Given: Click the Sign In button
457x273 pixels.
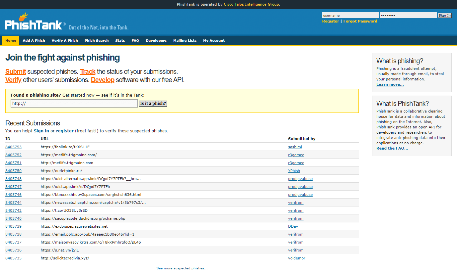Looking at the screenshot, I should tap(445, 15).
